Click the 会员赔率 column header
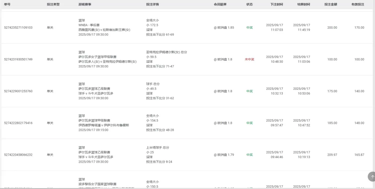 [x=220, y=4]
